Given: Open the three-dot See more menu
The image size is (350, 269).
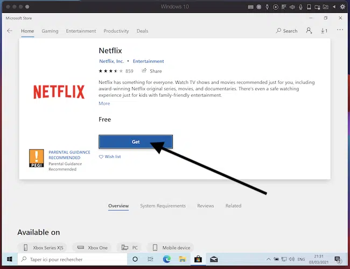Looking at the screenshot, I should tap(340, 30).
